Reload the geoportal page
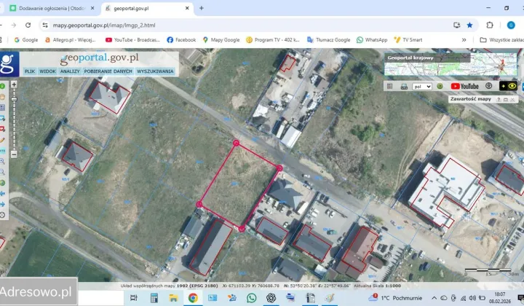 click(x=28, y=25)
